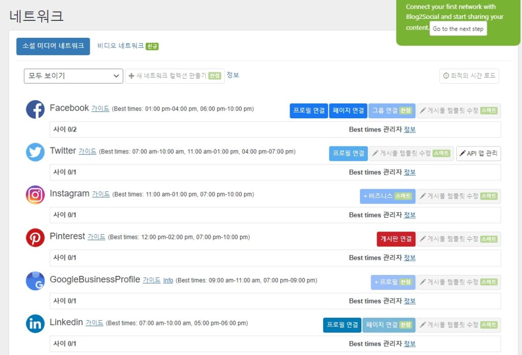Edit the Facebook 게시물 템플릿 수정 button
Screen dimensions: 522x355
(x=459, y=111)
